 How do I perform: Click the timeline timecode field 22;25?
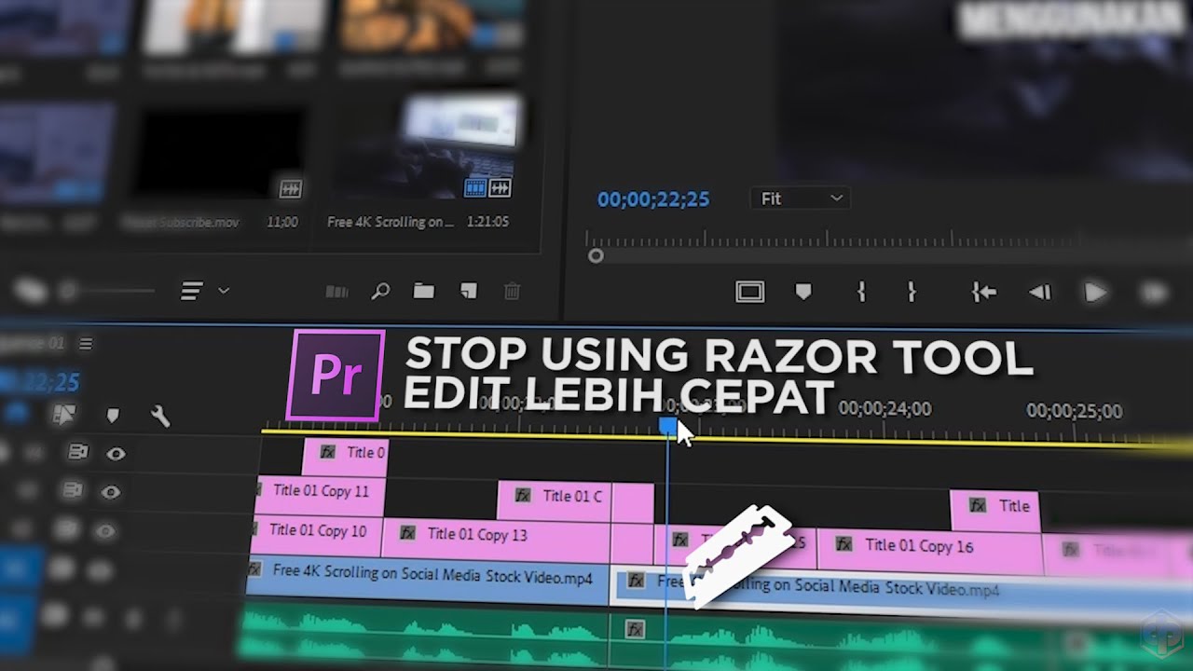coord(42,382)
